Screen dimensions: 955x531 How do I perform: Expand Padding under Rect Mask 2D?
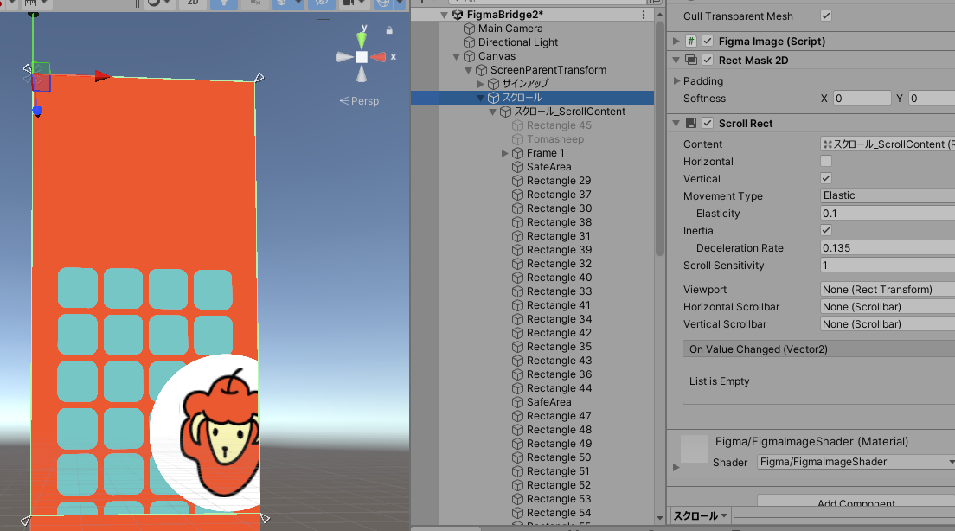pyautogui.click(x=676, y=80)
